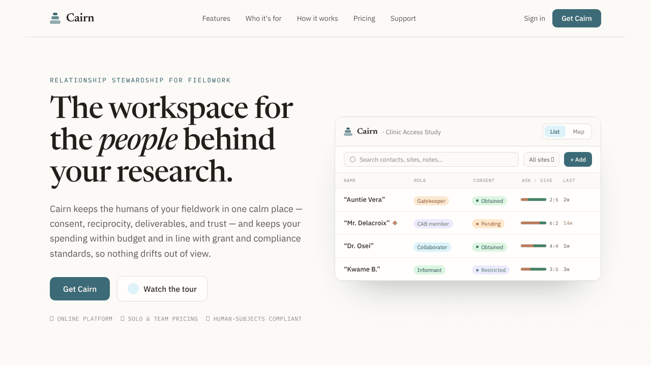Select the “Mr. Delacroix” contact name
Screen dimensions: 651x366
[367, 223]
